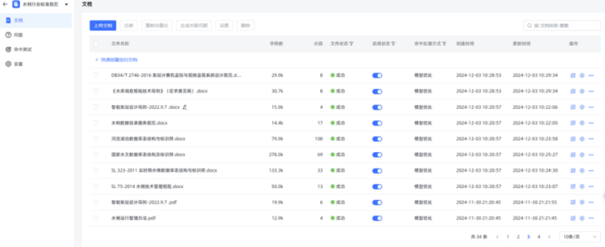The image size is (605, 247).
Task: Click the vectorize grid icon for 《水库调度规程技术导则》 row
Action: point(573,92)
